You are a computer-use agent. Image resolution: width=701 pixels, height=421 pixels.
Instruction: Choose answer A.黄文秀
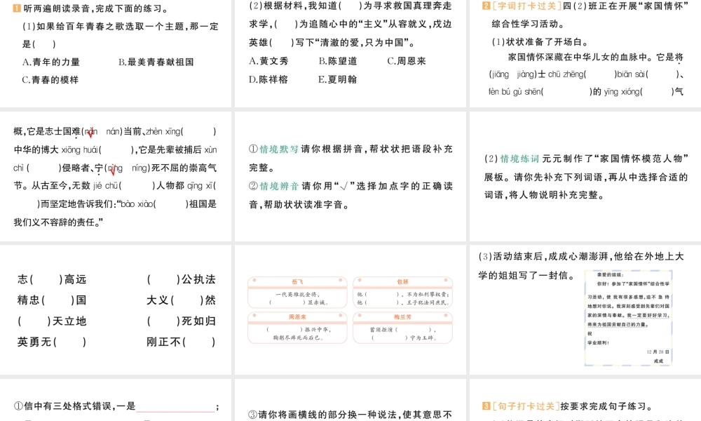click(x=268, y=61)
